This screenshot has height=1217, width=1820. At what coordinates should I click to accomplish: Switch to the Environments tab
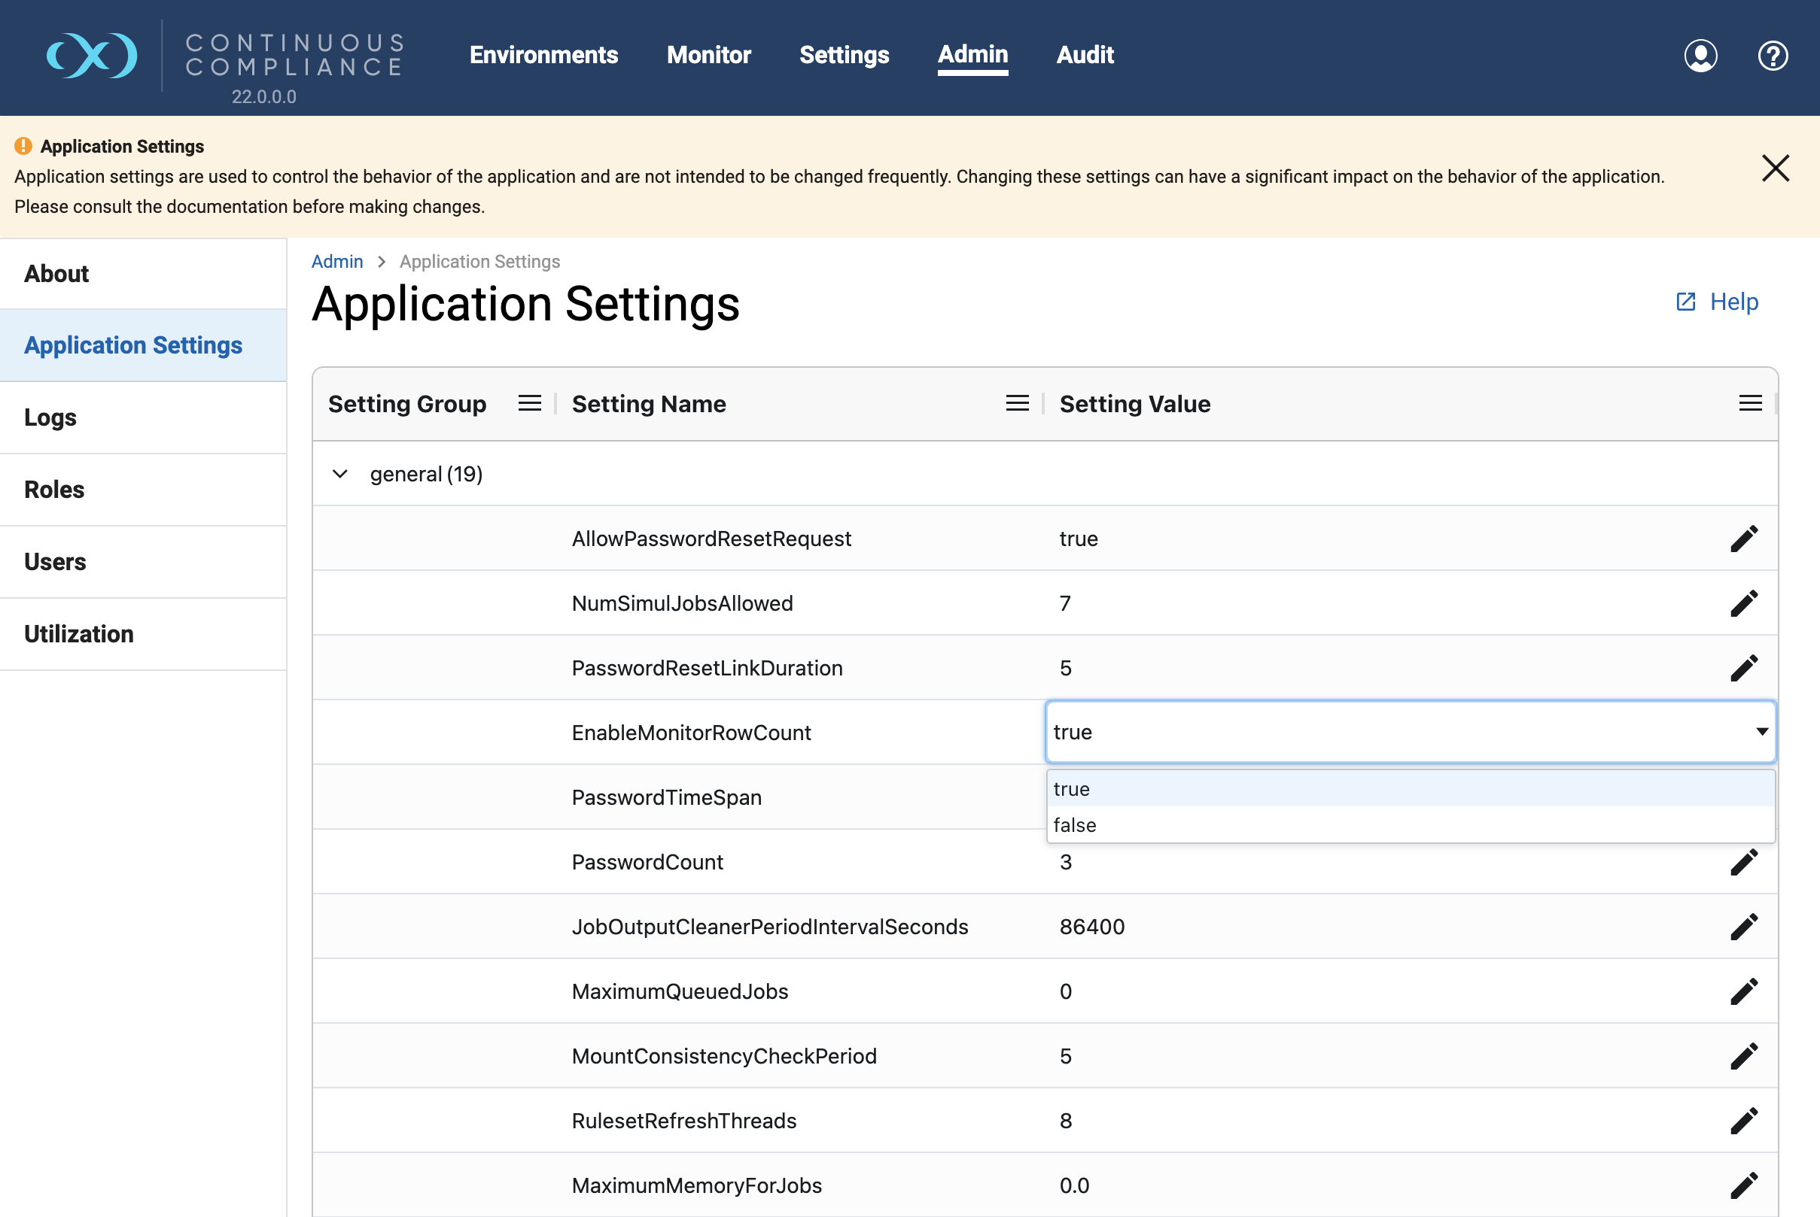(543, 55)
